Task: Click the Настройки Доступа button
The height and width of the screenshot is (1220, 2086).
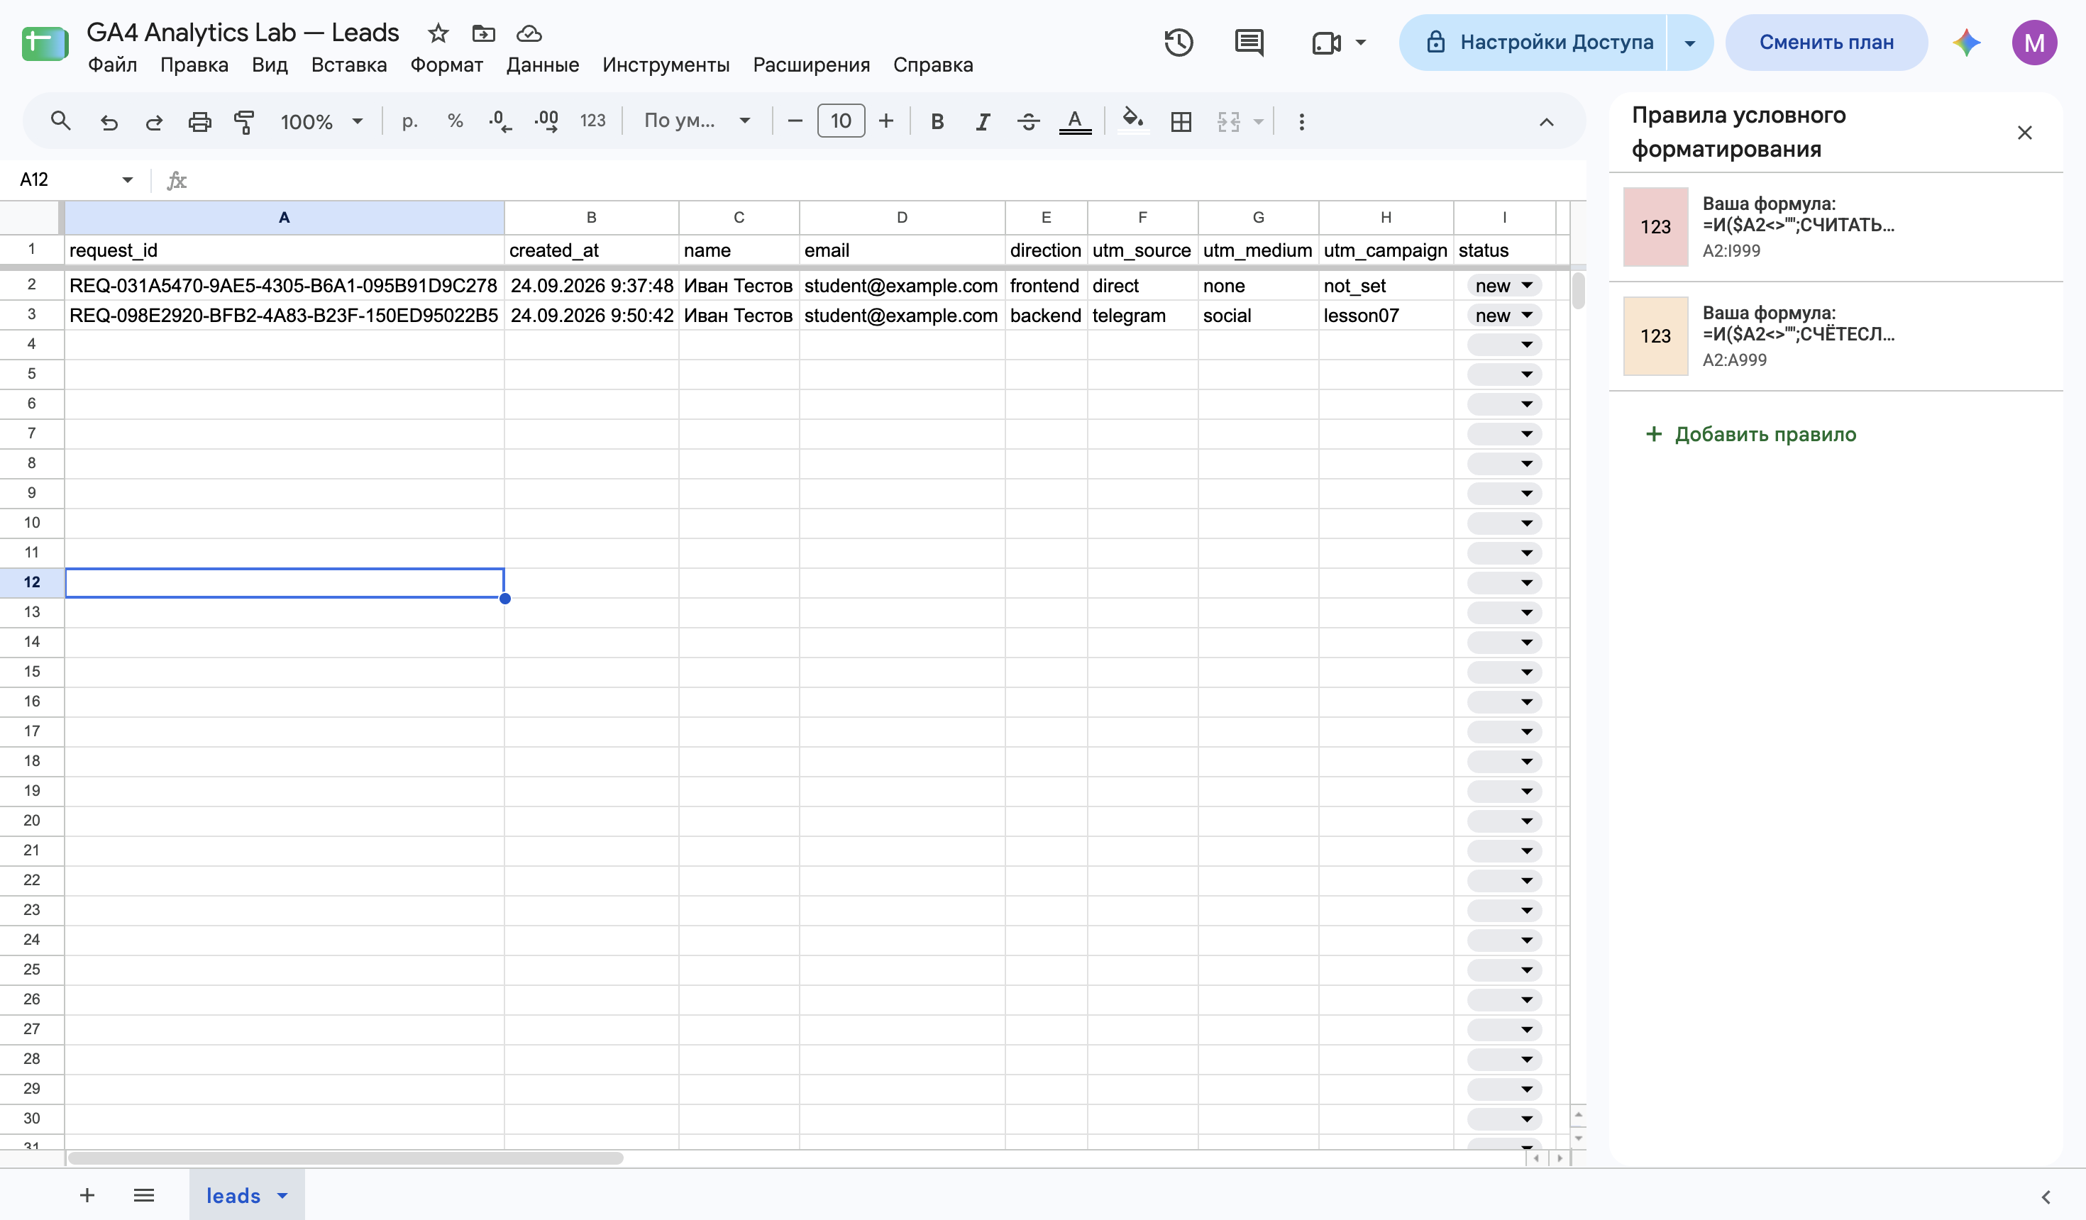Action: [x=1534, y=43]
